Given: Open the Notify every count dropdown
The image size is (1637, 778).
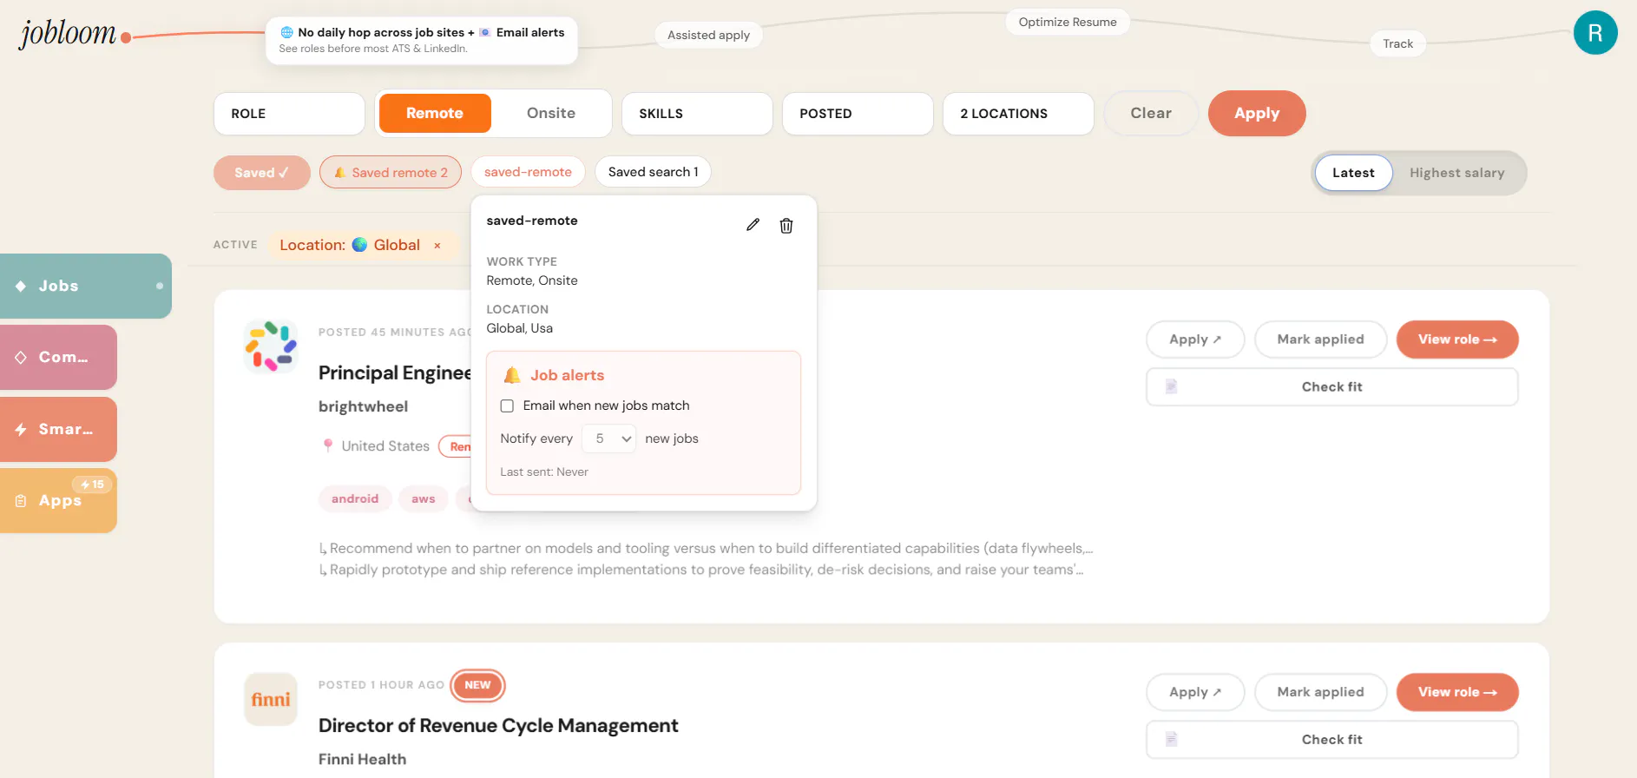Looking at the screenshot, I should pyautogui.click(x=608, y=438).
